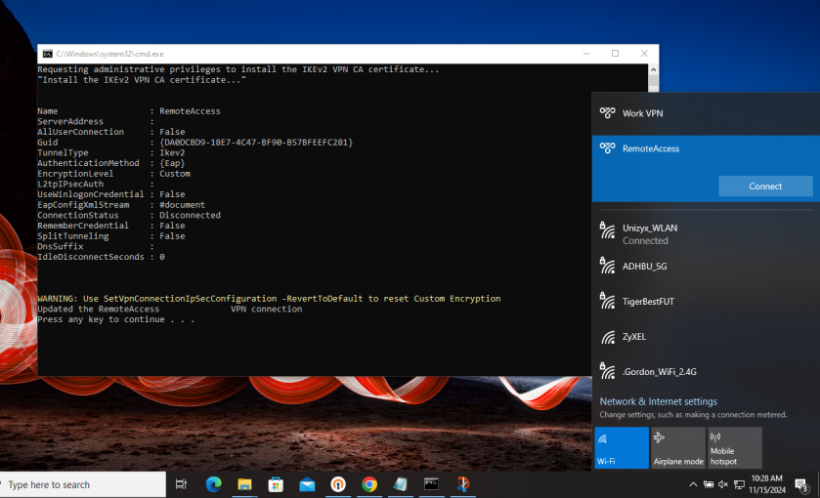
Task: Click the ConnectionStatus Disconnected value
Action: click(x=190, y=215)
